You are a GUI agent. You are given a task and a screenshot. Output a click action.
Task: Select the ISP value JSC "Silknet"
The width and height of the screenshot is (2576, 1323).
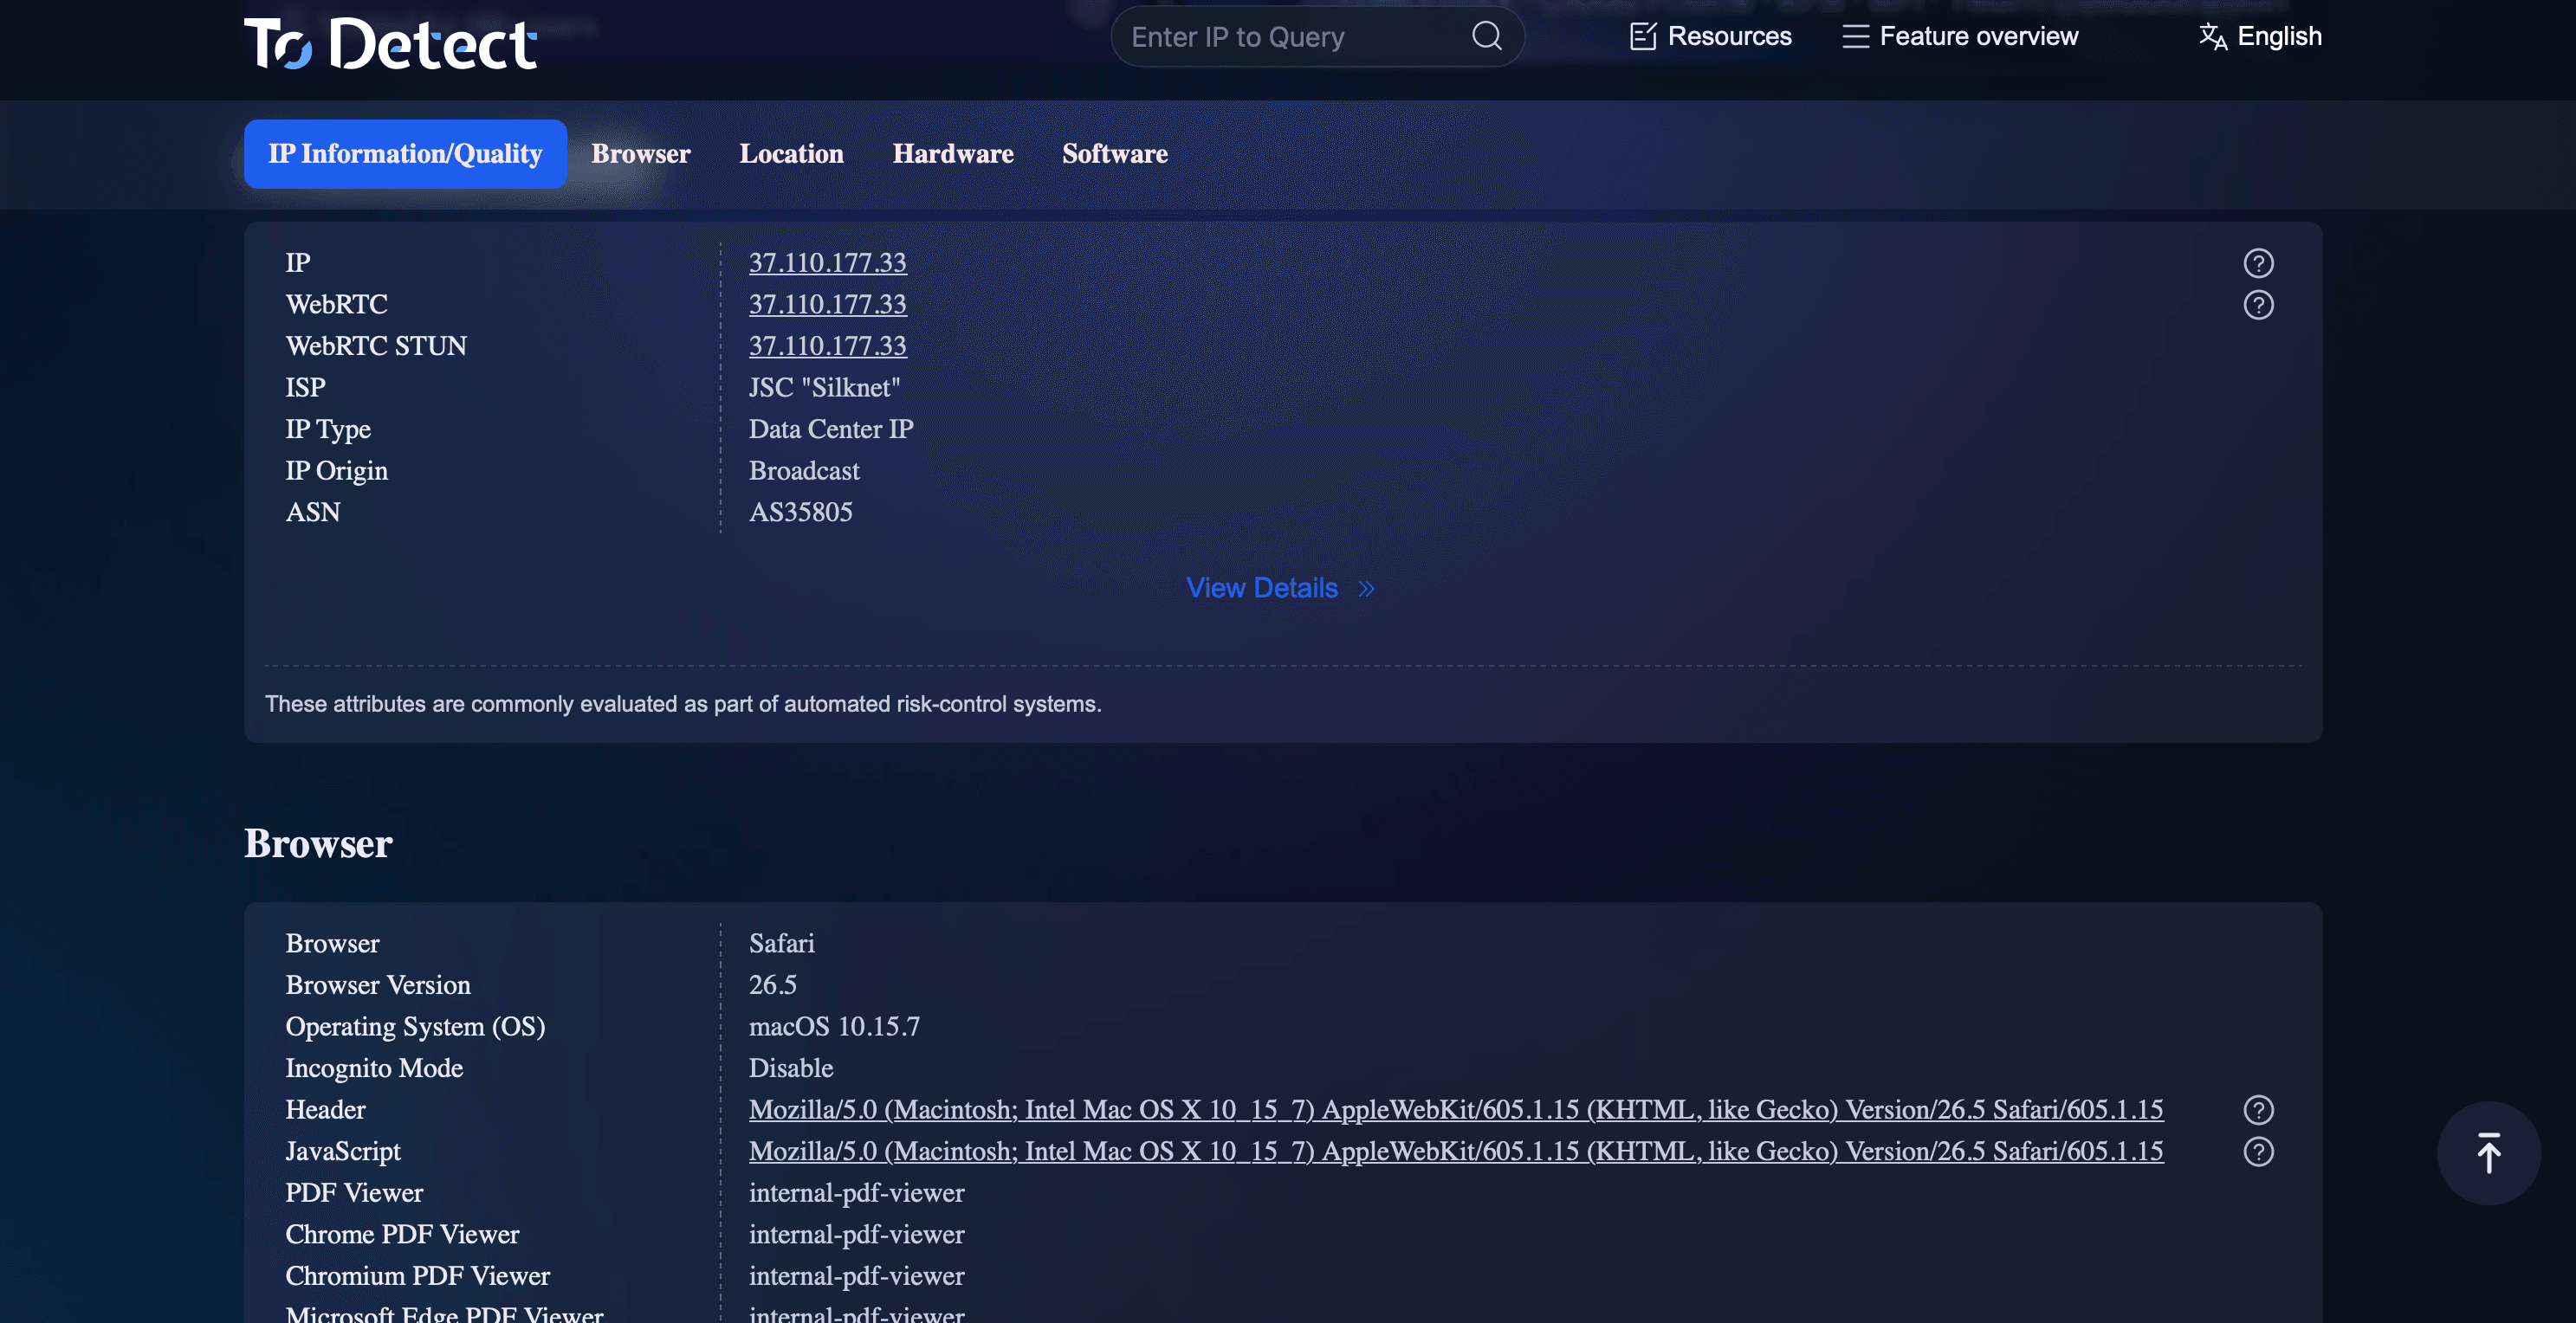click(x=824, y=388)
